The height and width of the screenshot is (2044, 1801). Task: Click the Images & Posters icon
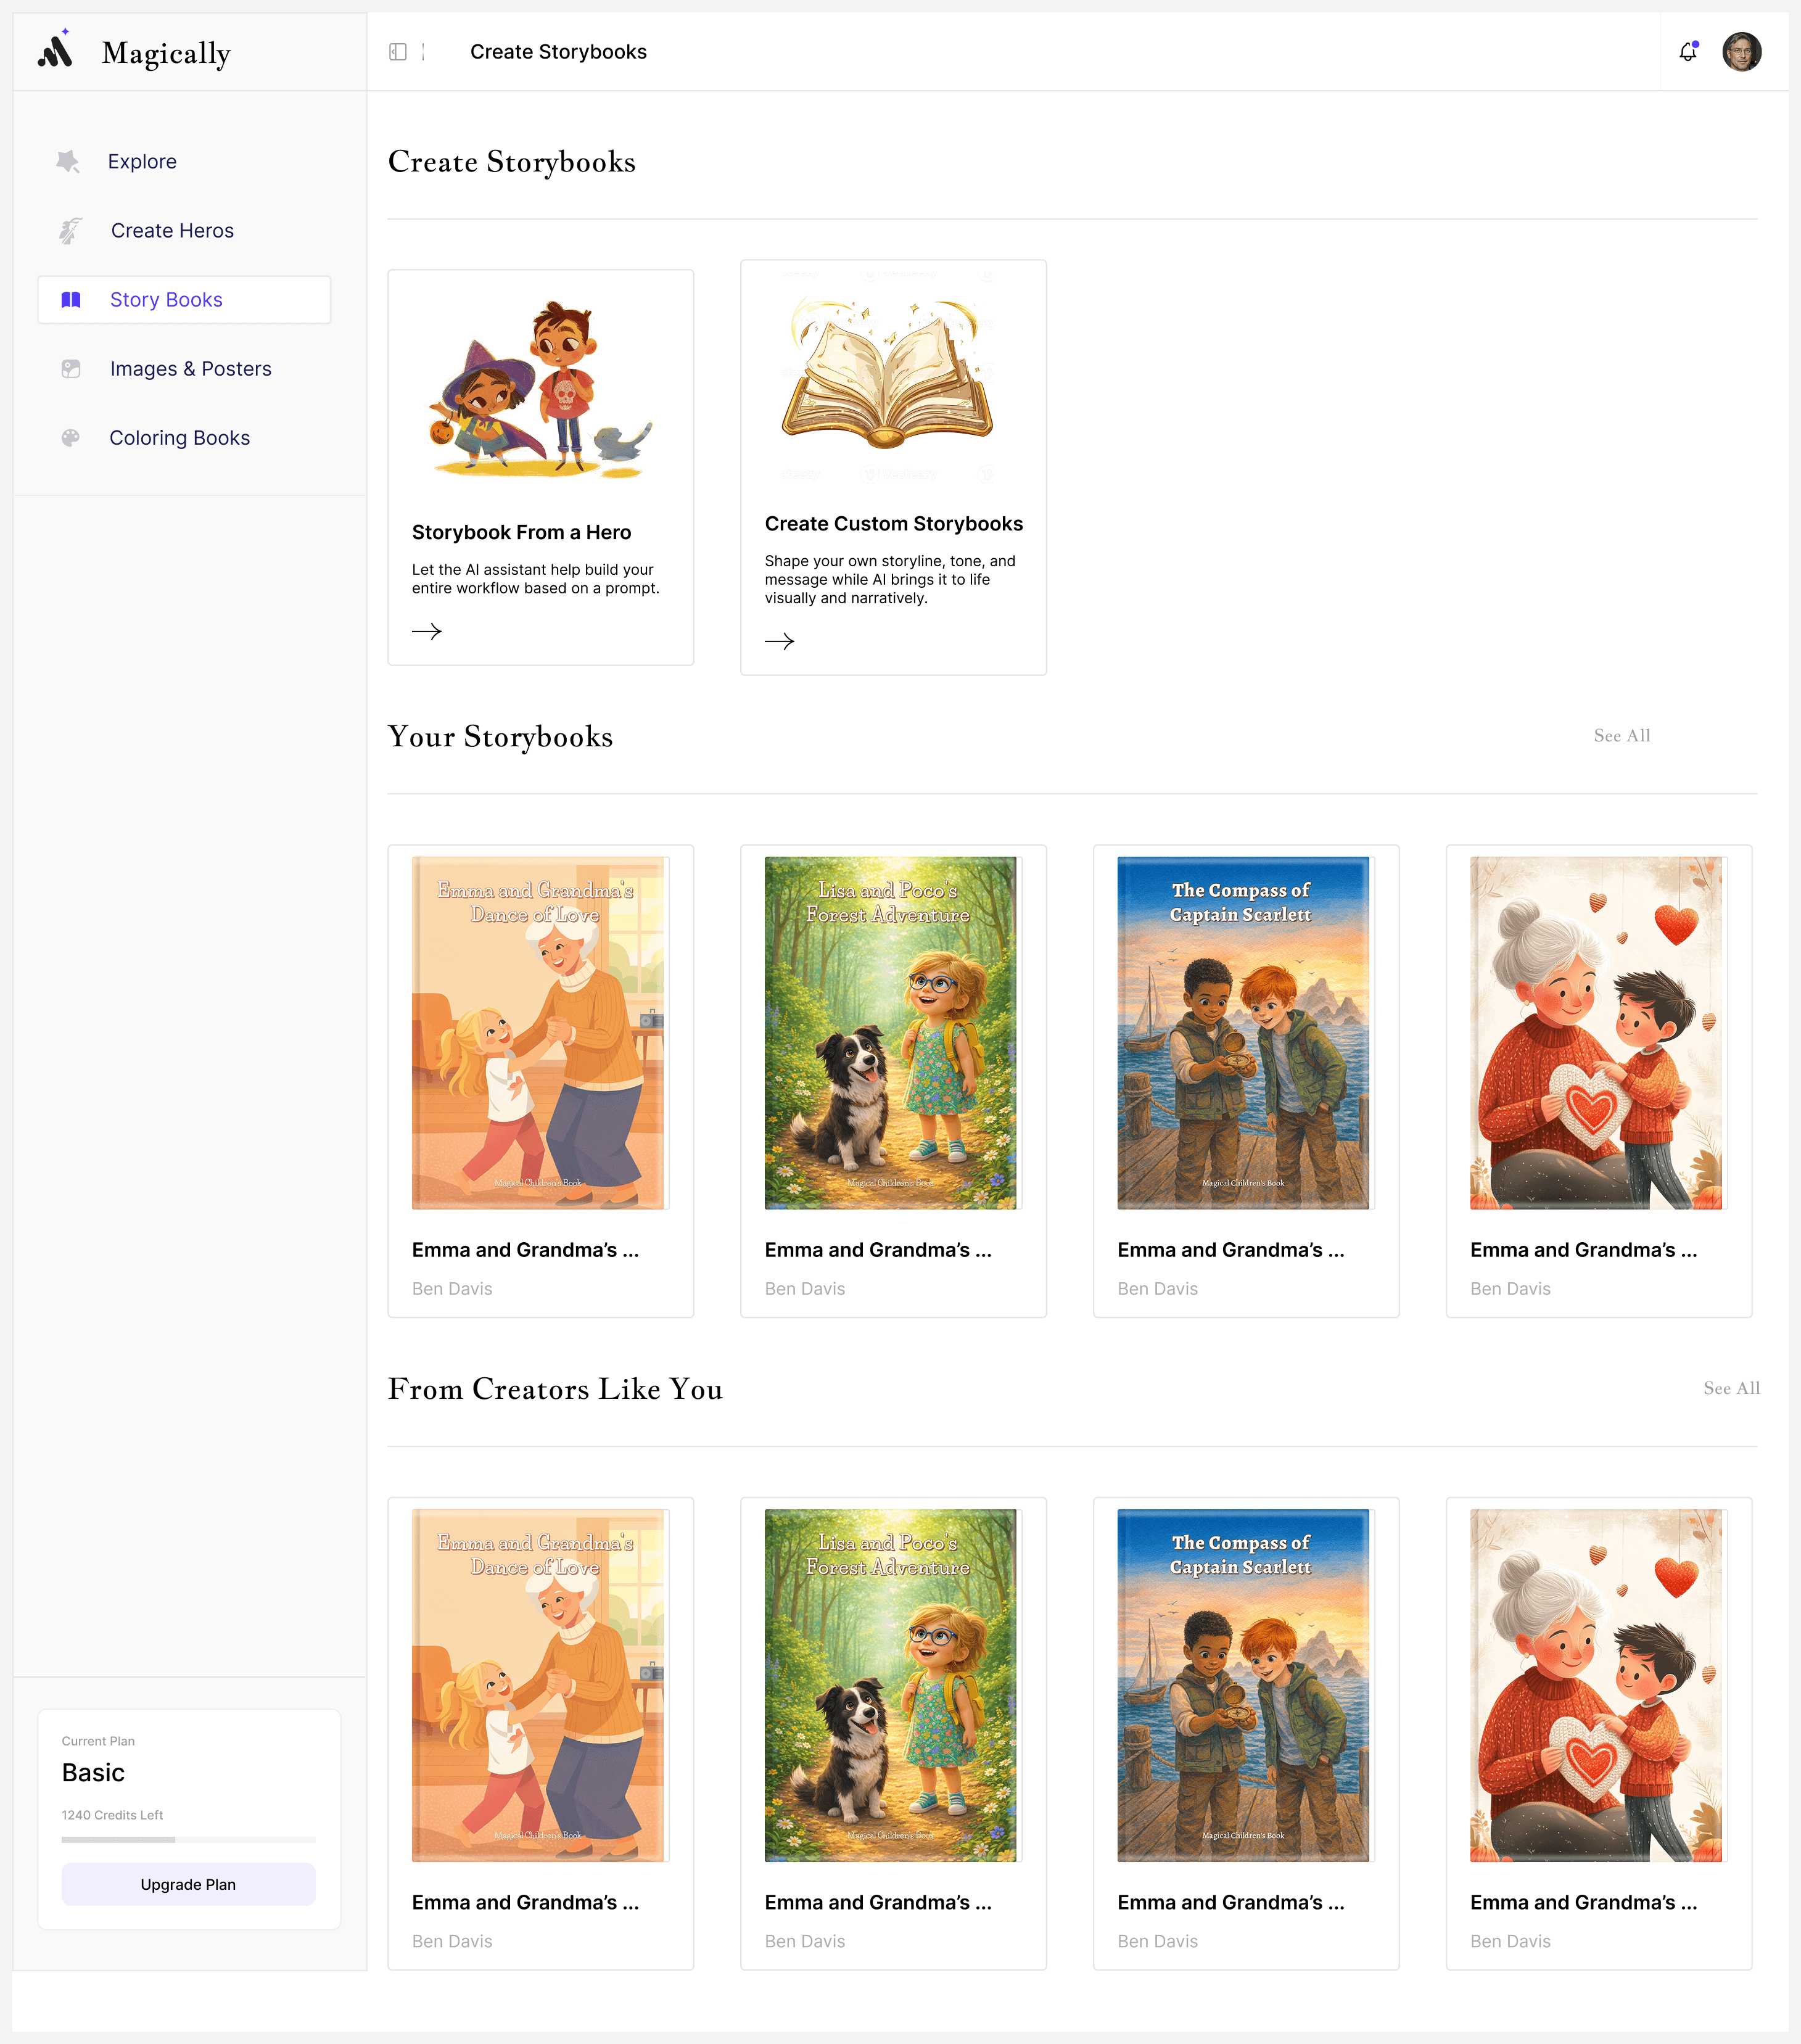[70, 369]
